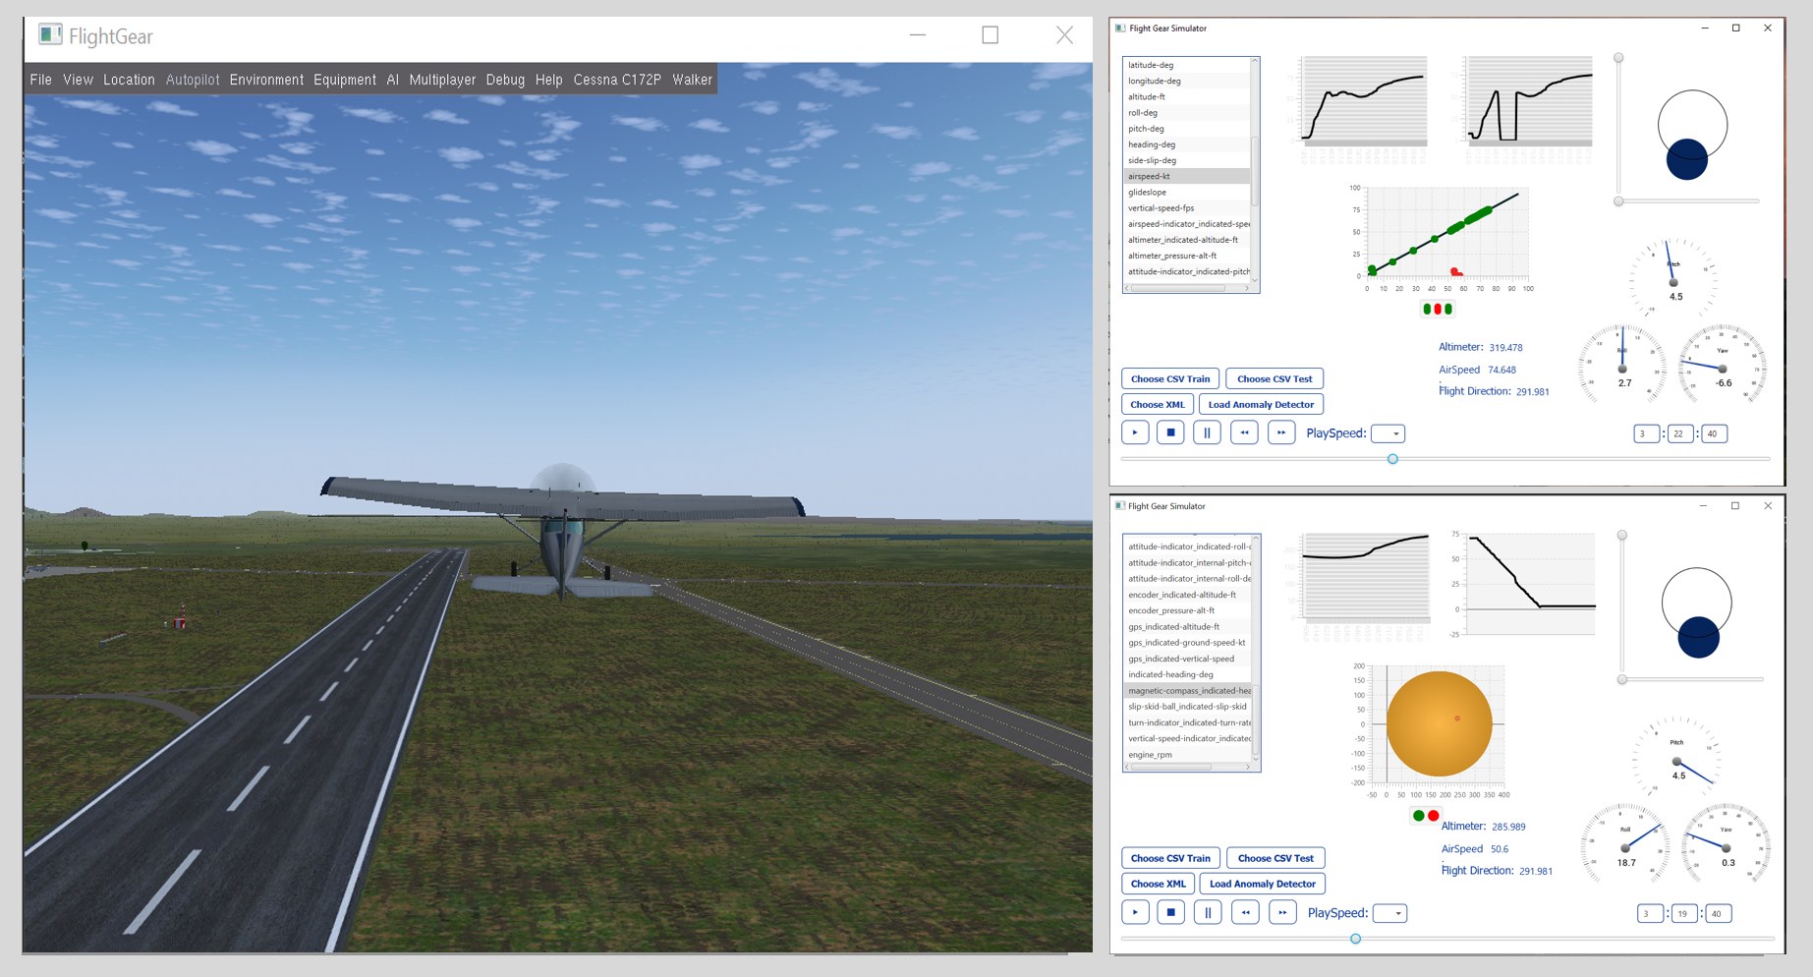Click Choose XML in upper window
This screenshot has height=977, width=1813.
click(x=1158, y=404)
